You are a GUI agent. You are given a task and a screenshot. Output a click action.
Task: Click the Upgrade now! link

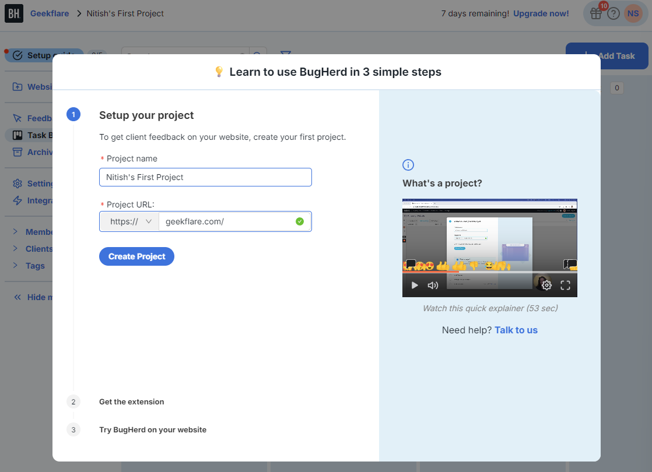tap(541, 14)
